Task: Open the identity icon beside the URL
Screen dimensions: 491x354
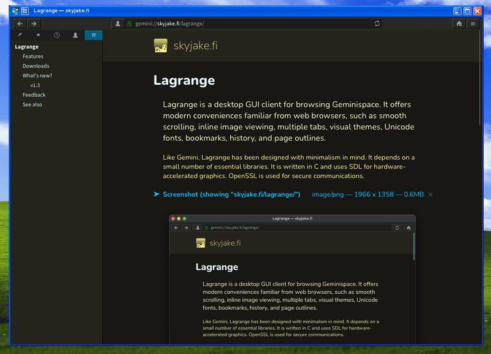Action: [x=118, y=23]
